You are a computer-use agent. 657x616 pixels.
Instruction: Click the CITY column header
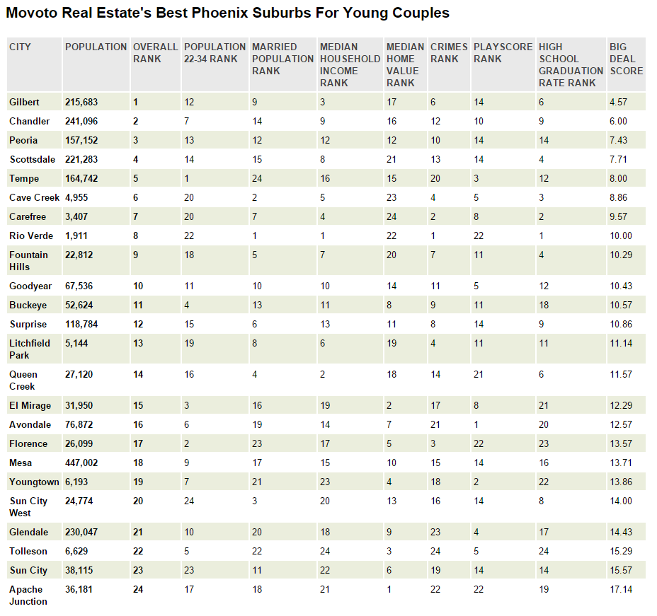point(20,47)
